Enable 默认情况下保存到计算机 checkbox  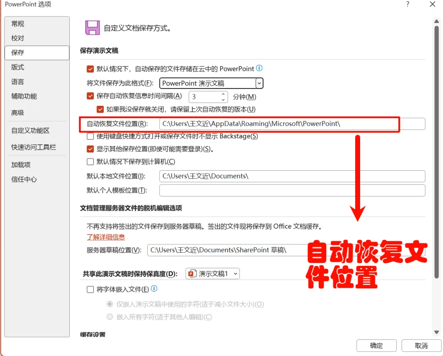[90, 162]
